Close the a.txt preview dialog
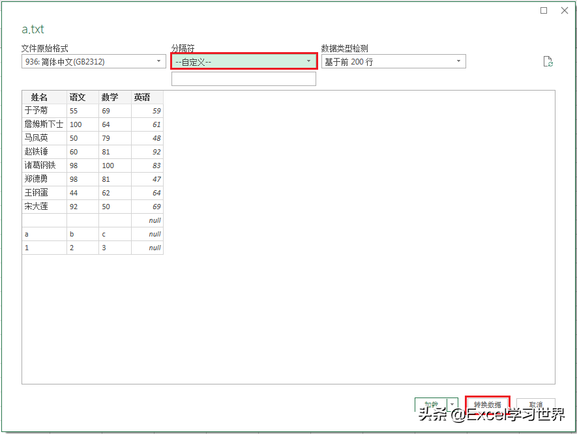The height and width of the screenshot is (434, 577). tap(564, 10)
